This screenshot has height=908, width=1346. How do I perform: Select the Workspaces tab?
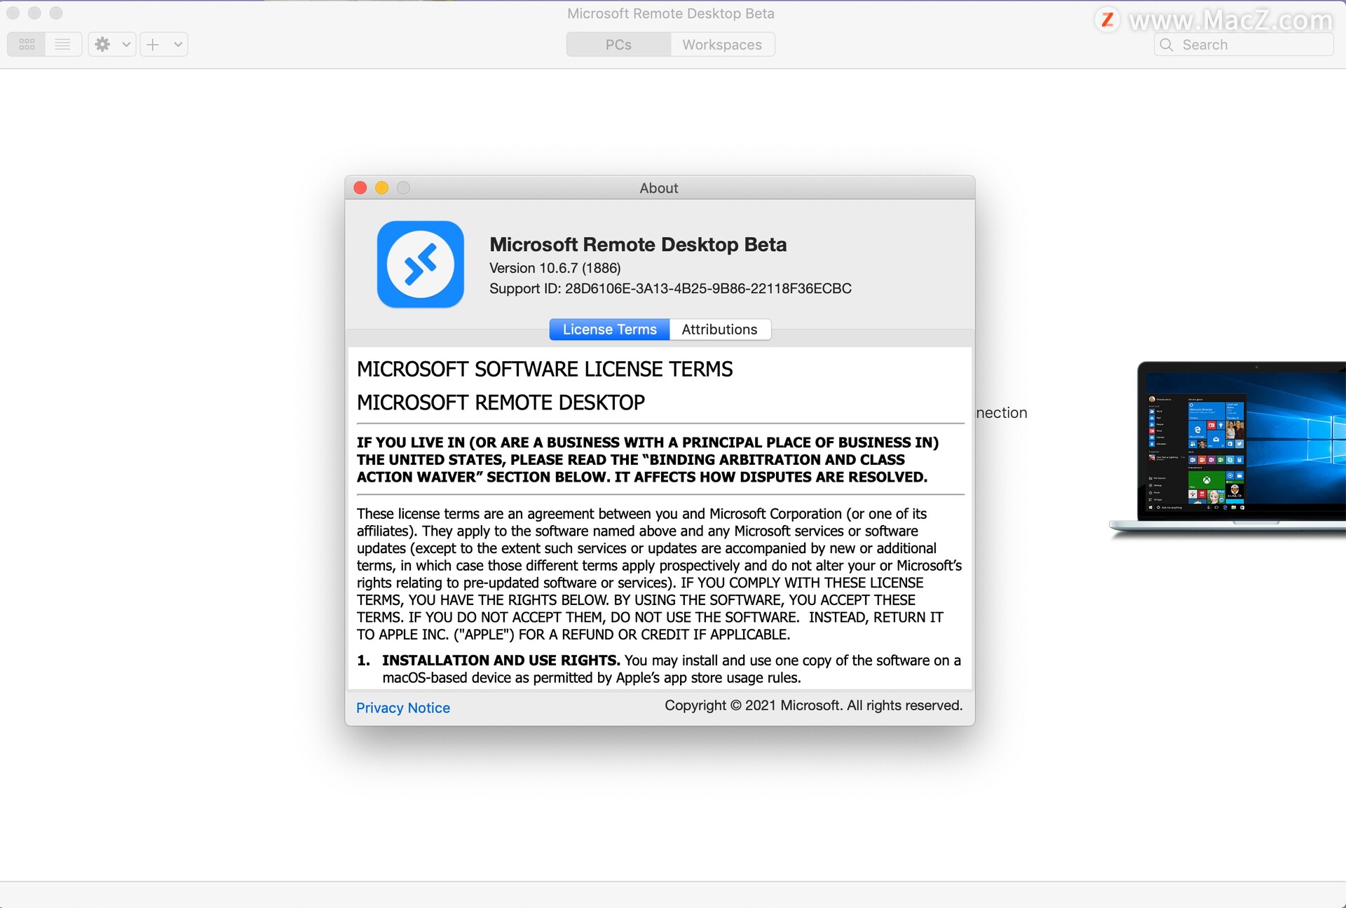[722, 44]
